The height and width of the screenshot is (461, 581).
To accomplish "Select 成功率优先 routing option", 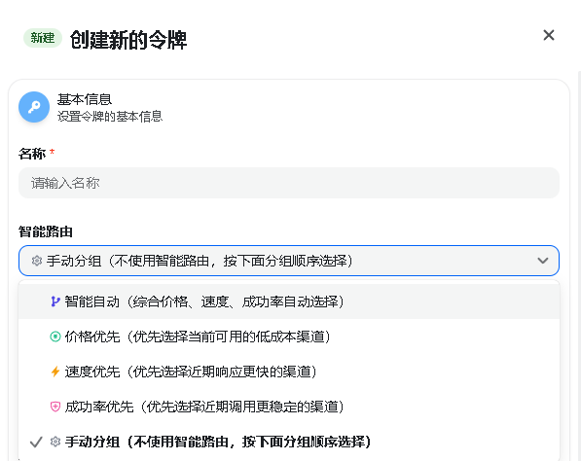I will tap(289, 407).
